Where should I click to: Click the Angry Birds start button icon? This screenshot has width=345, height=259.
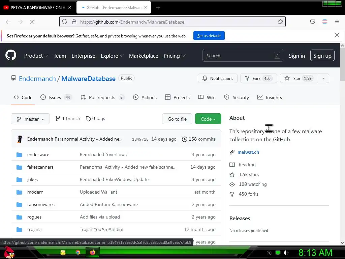click(x=9, y=252)
